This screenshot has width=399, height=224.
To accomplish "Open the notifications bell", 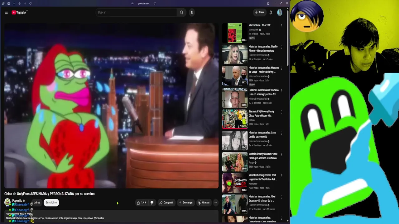I will click(x=271, y=12).
